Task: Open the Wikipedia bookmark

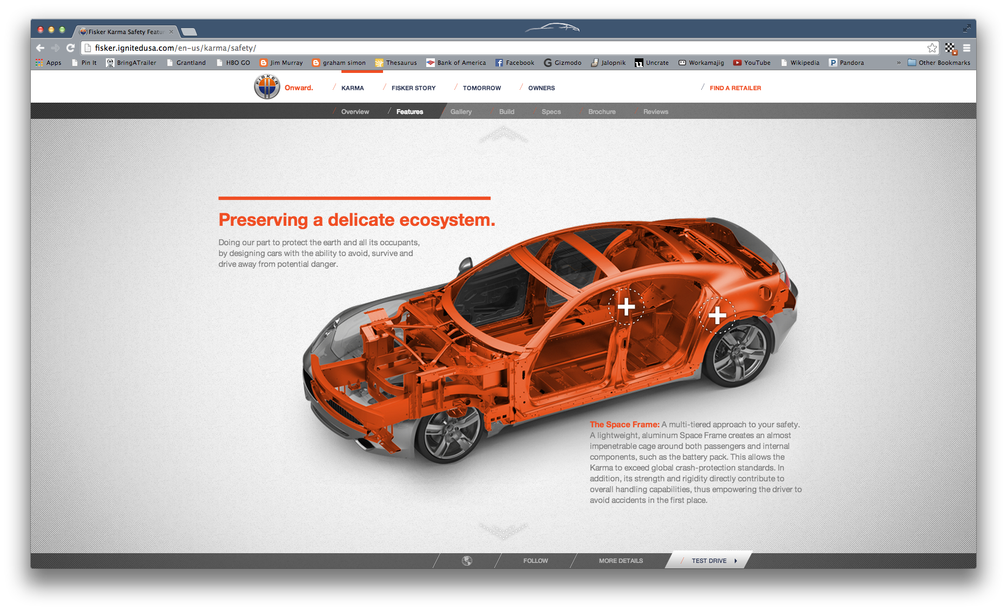Action: (x=800, y=63)
